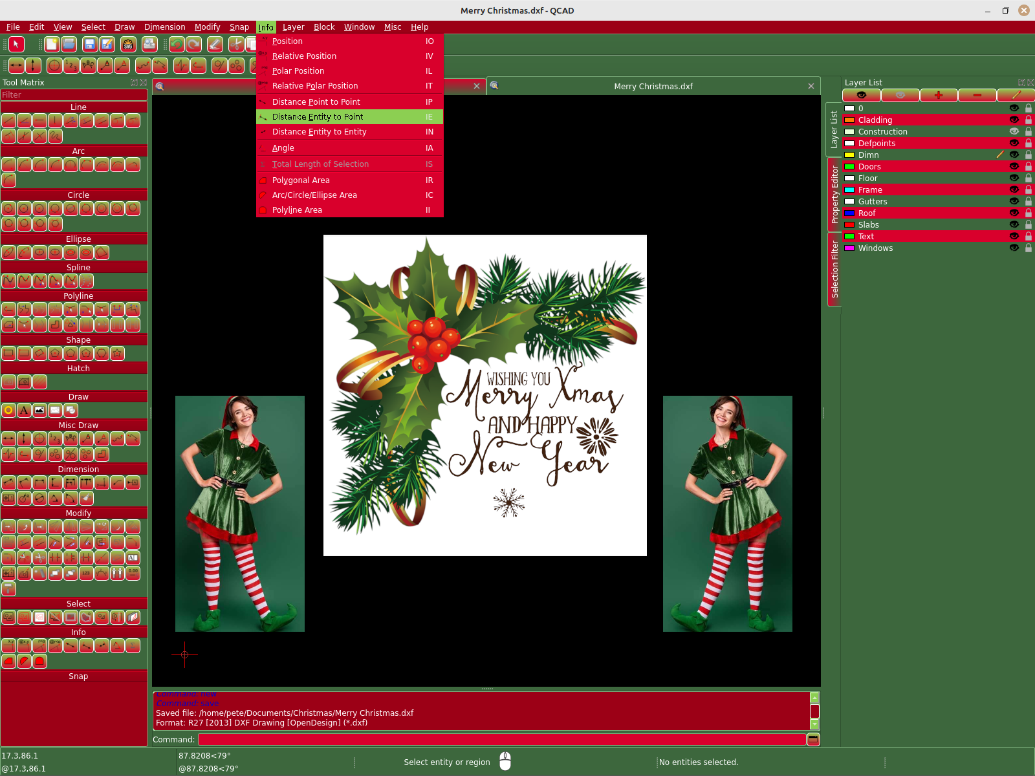This screenshot has width=1035, height=776.
Task: Unlock the Roof layer padlock
Action: pos(1028,213)
